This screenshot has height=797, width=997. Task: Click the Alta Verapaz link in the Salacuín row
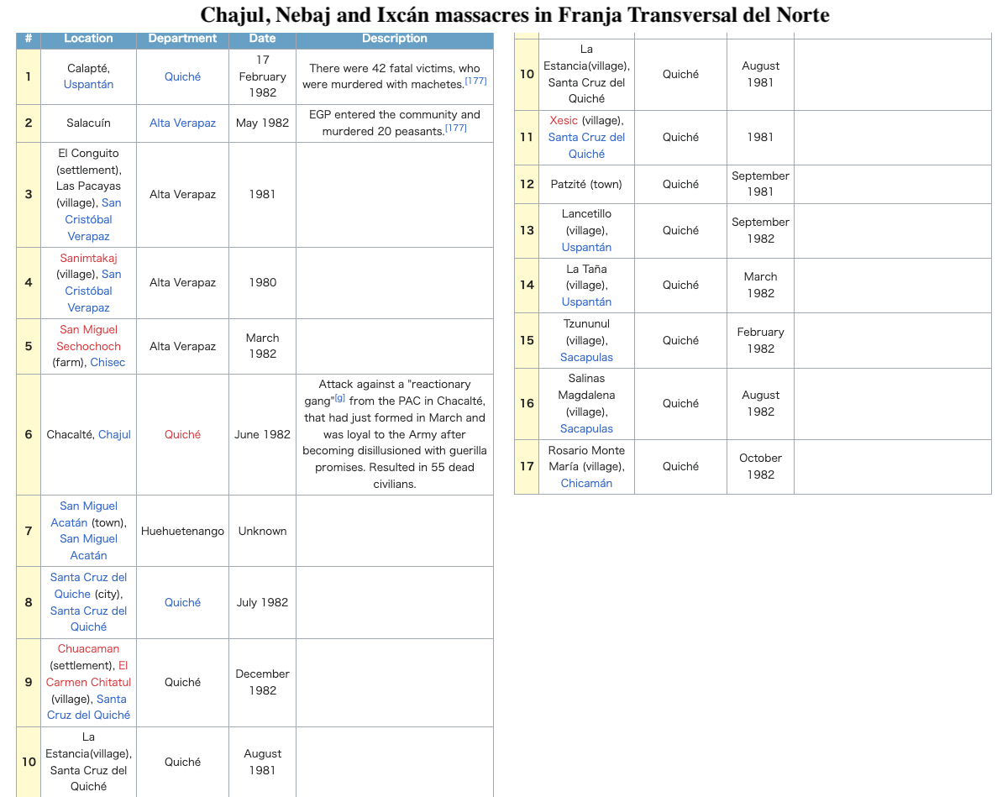[x=182, y=123]
